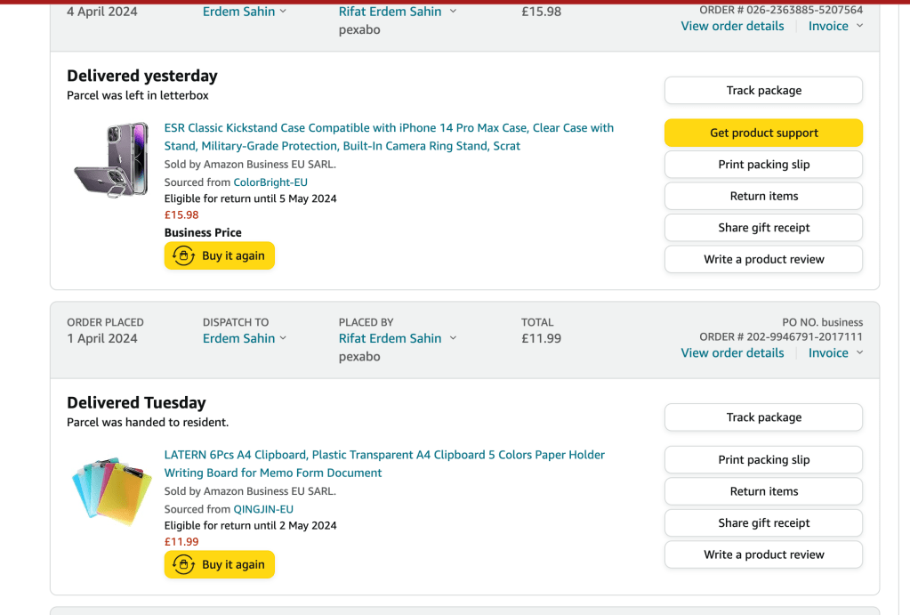Click the colored clipboards product thumbnail
This screenshot has height=615, width=910.
[111, 490]
